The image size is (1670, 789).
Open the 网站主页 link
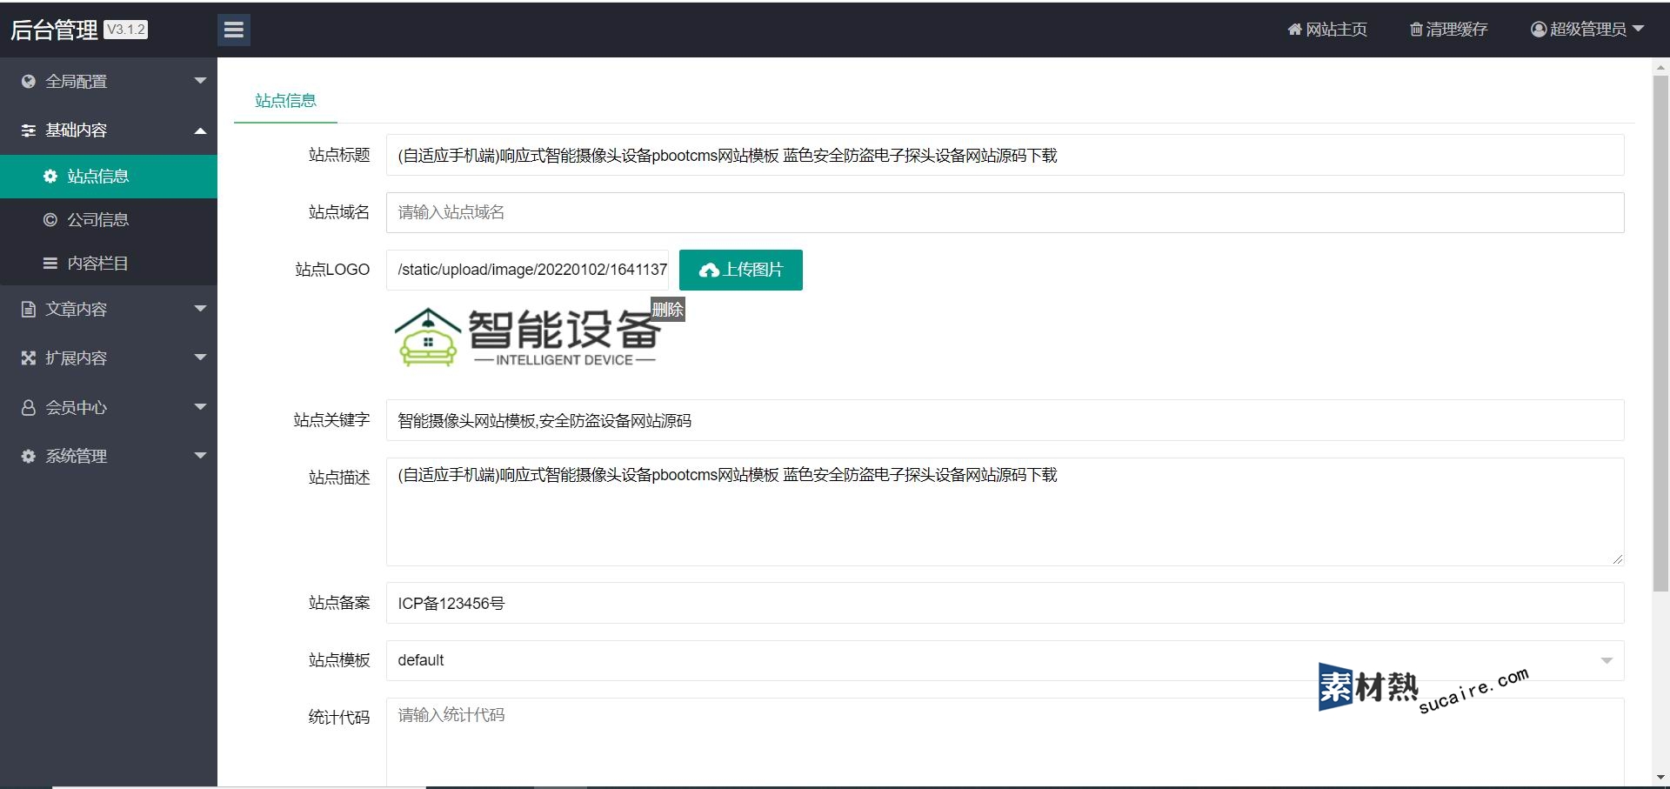pyautogui.click(x=1327, y=30)
